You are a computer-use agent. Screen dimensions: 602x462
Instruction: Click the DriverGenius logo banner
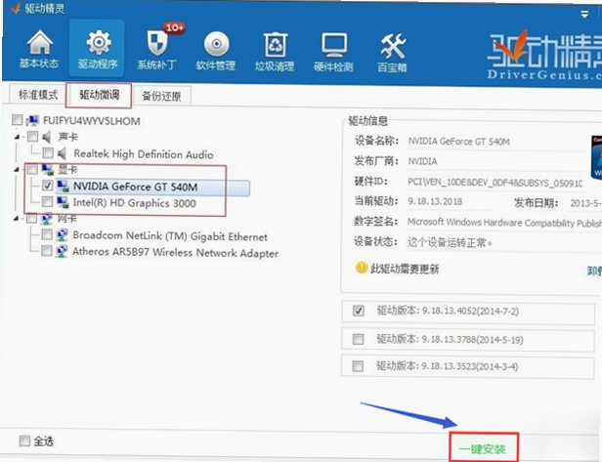(x=544, y=57)
